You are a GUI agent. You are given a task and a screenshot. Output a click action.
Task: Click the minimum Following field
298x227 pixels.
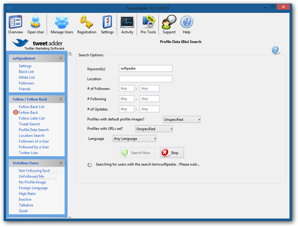127,99
